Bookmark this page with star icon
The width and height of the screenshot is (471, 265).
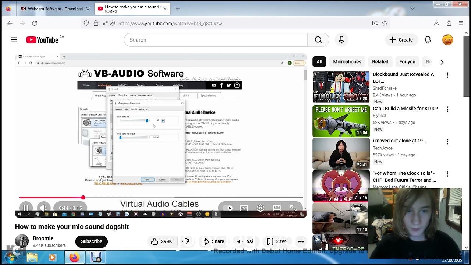(385, 23)
